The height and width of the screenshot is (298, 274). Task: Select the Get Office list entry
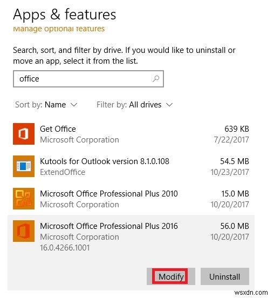(131, 134)
